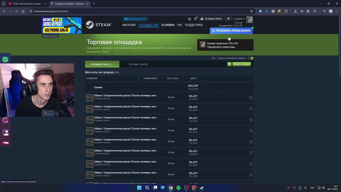Open the Windows Start menu

click(139, 188)
